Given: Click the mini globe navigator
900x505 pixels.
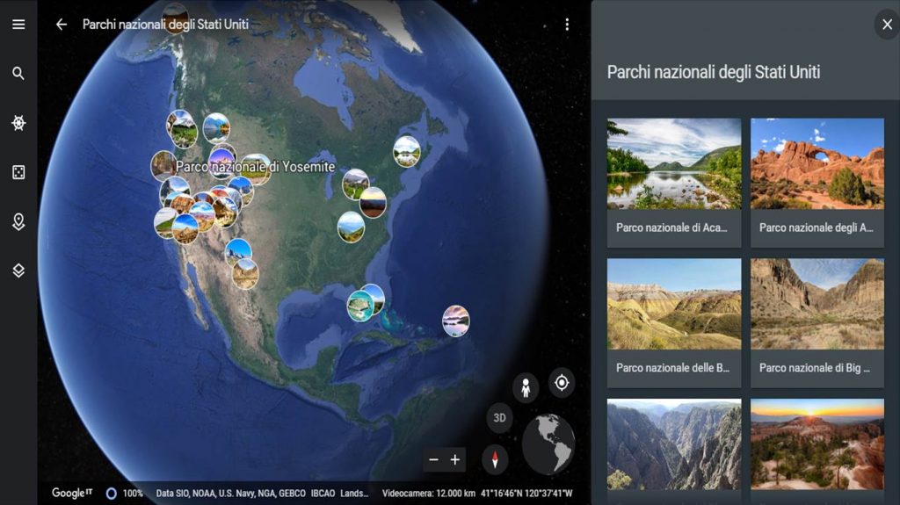Looking at the screenshot, I should click(548, 444).
